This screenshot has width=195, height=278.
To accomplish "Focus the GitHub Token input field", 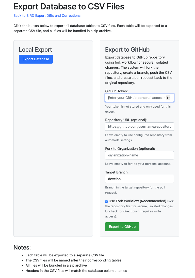I will click(139, 98).
